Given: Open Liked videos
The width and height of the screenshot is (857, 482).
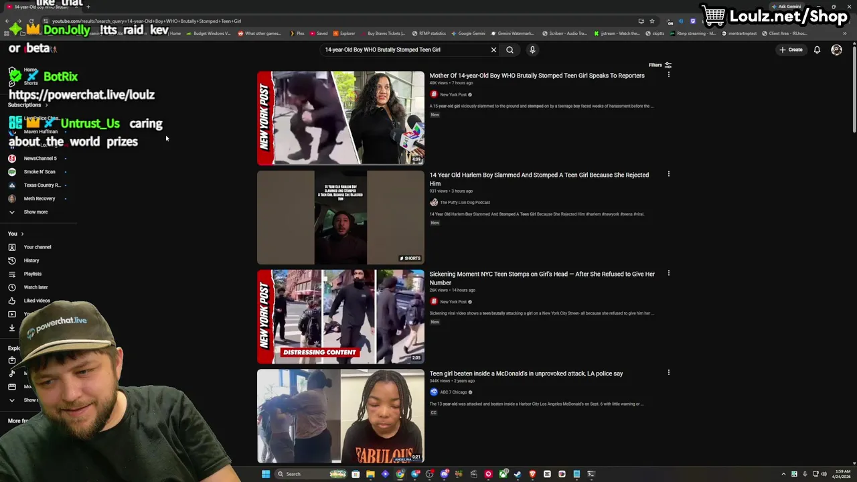Looking at the screenshot, I should click(x=37, y=301).
